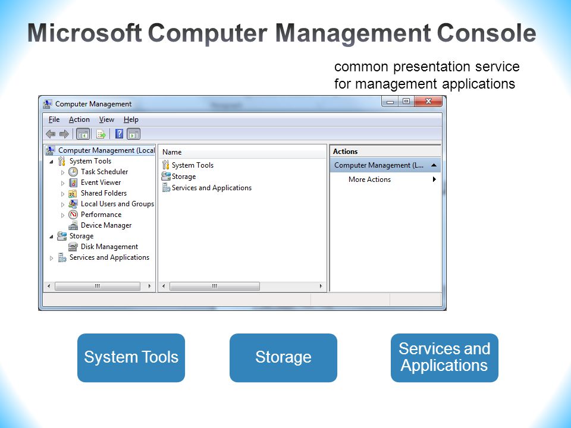Viewport: 571px width, 428px height.
Task: Click the Services and Applications icon in Name list
Action: [x=166, y=188]
